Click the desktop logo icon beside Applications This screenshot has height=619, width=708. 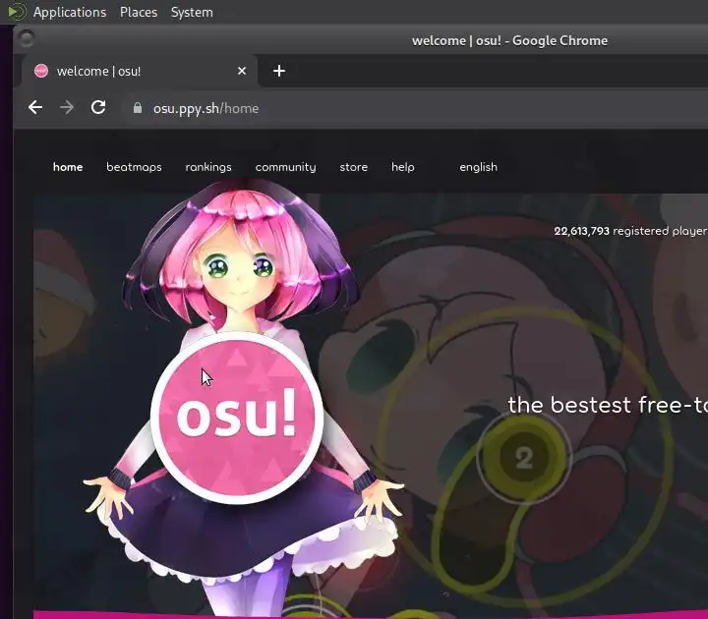17,12
